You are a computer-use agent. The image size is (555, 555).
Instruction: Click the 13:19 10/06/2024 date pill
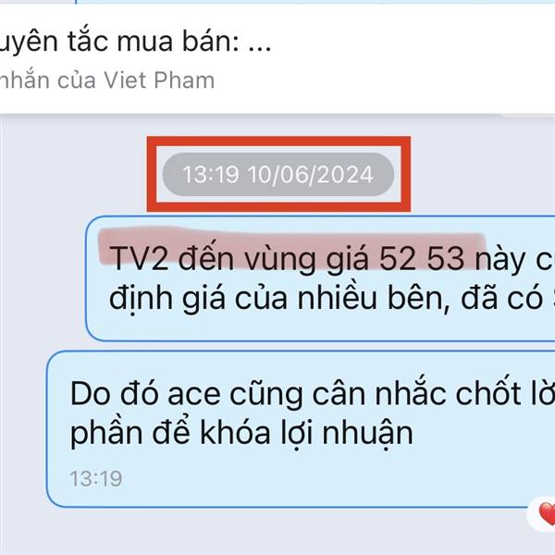coord(278,175)
